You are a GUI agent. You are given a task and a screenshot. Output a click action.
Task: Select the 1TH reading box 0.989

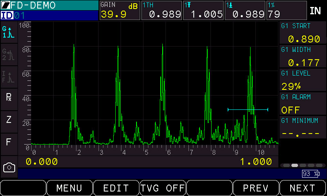[161, 11]
